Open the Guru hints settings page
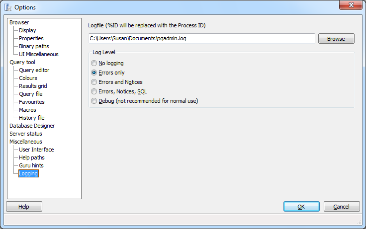 [31, 165]
